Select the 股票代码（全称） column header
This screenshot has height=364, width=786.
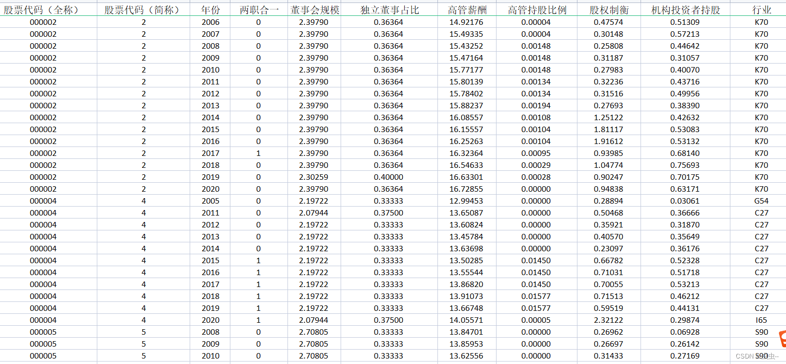48,10
